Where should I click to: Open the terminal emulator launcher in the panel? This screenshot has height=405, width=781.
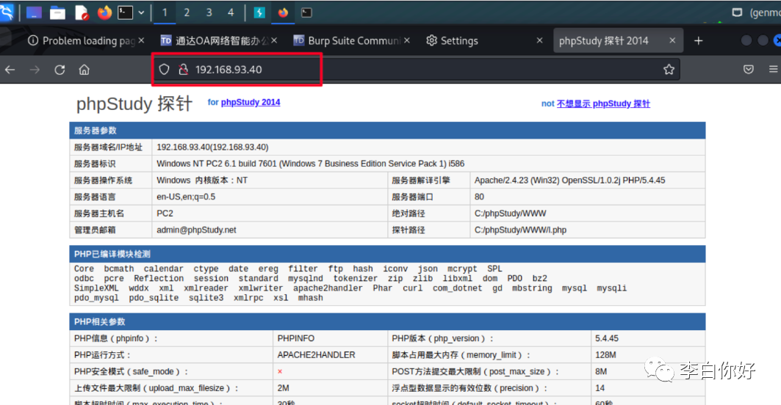click(126, 12)
